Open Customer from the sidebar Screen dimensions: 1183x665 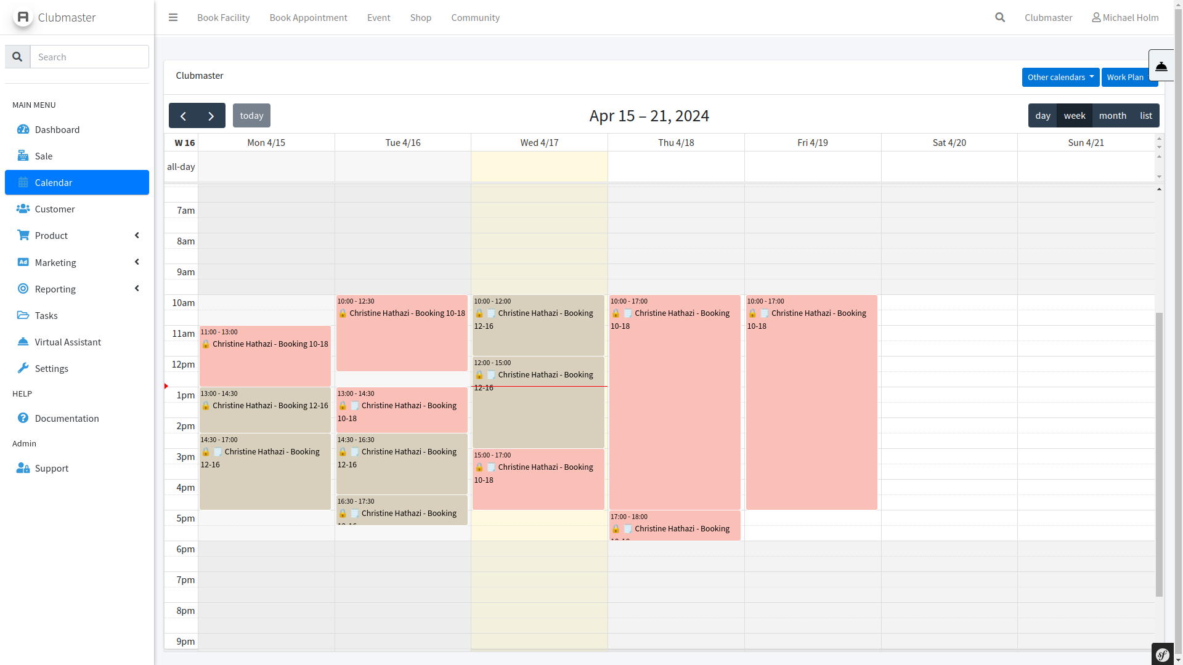click(54, 209)
